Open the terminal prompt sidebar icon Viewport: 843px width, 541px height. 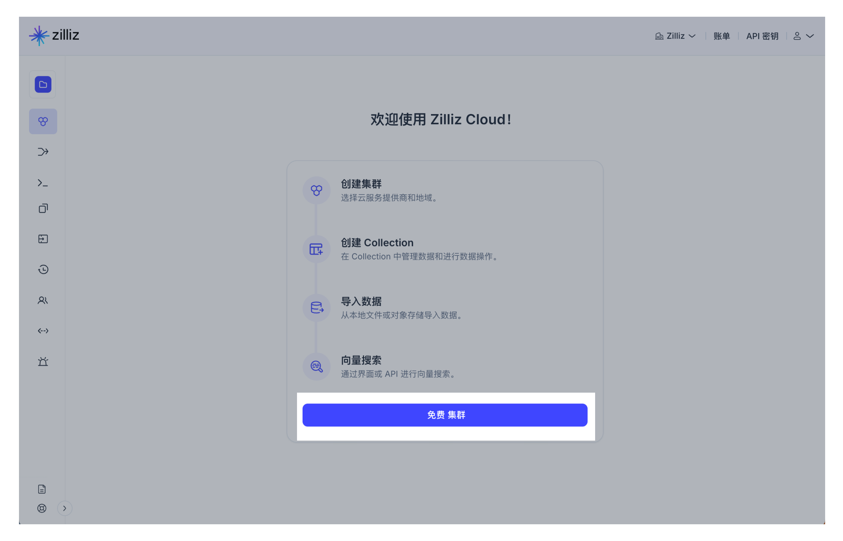[43, 183]
